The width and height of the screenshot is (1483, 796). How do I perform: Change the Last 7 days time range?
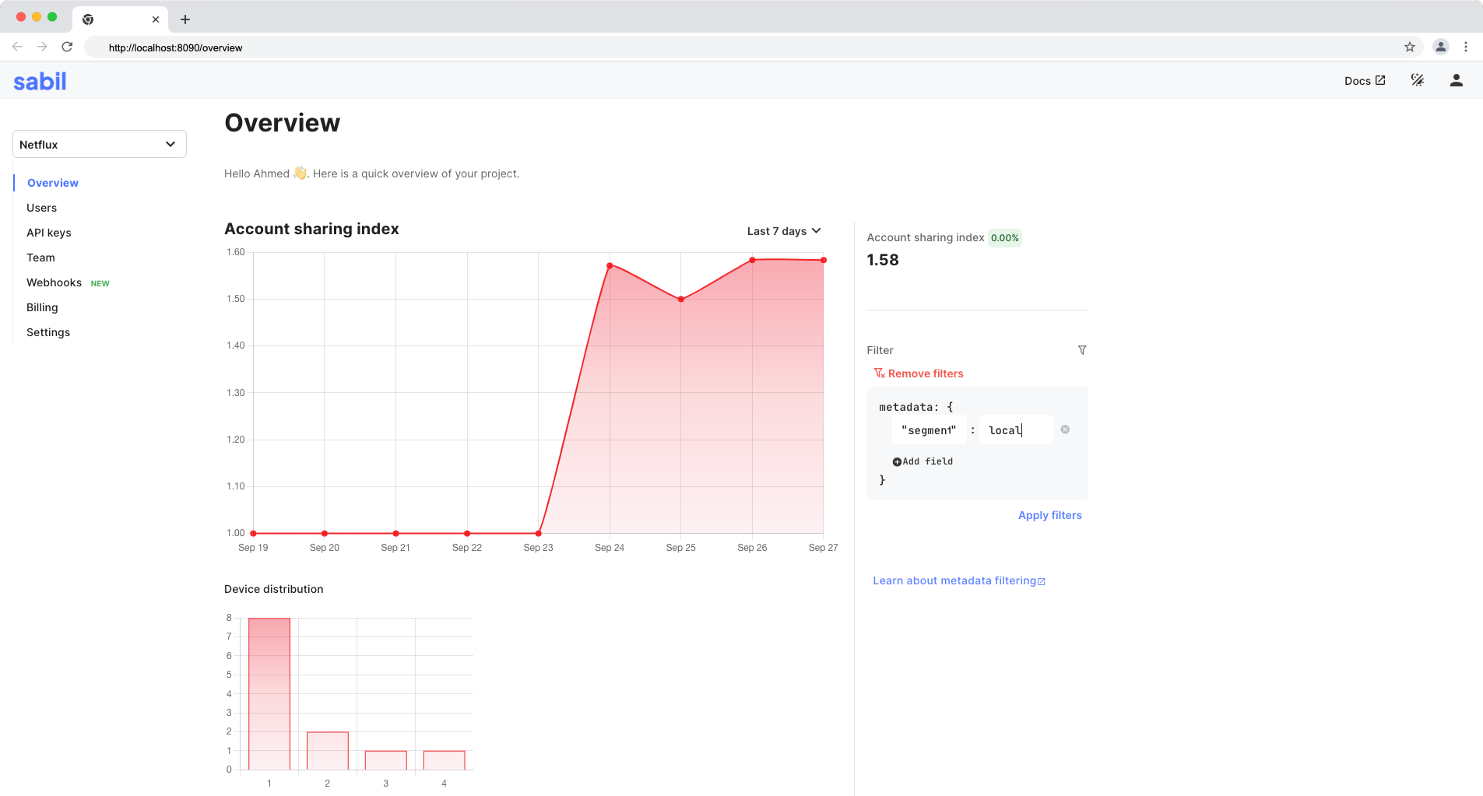tap(783, 230)
